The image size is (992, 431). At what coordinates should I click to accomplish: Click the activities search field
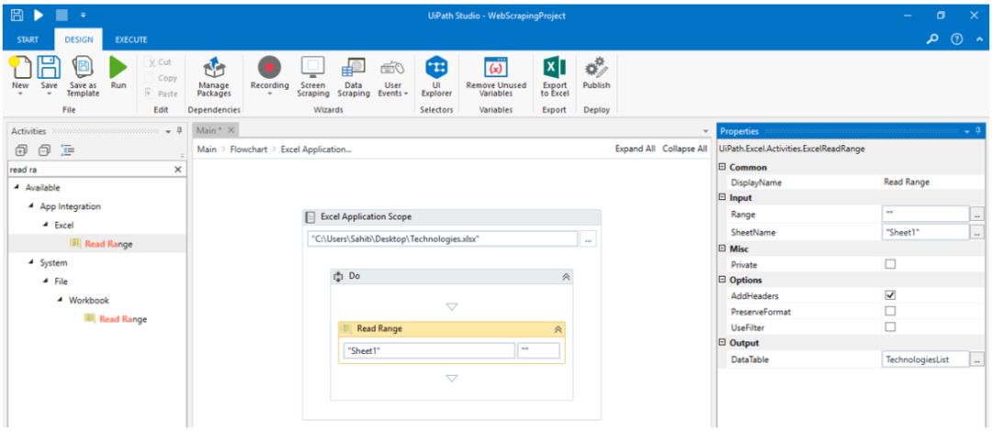point(89,170)
